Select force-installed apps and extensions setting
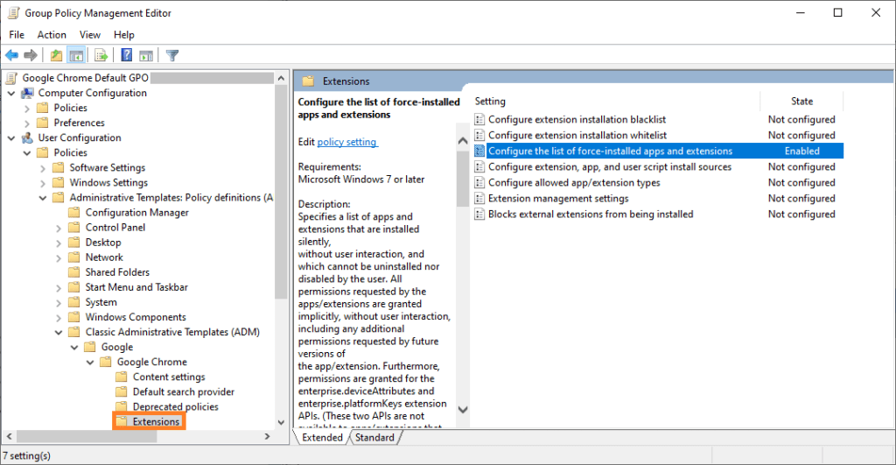Image resolution: width=896 pixels, height=465 pixels. click(610, 151)
